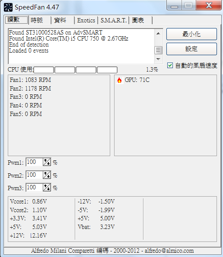The width and height of the screenshot is (223, 257).
Task: Click the GPU flame temperature icon
Action: 119,80
